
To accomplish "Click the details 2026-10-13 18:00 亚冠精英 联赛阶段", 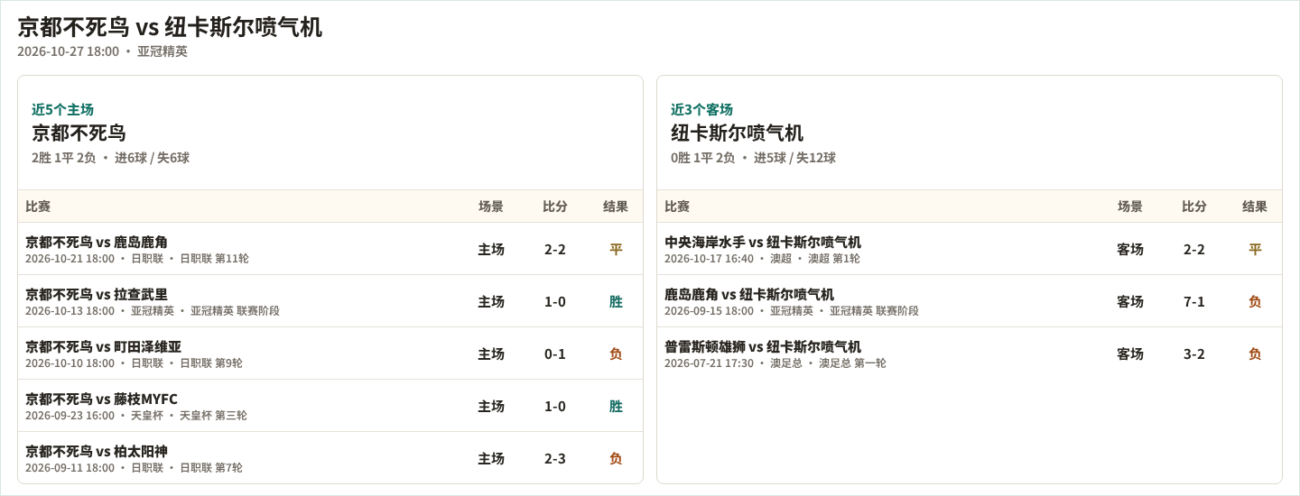I will [153, 311].
